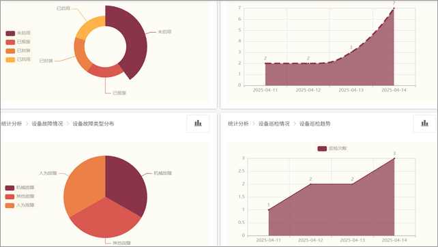Open 统计分析 breadcrumb in inspection trend panel

(x=238, y=123)
